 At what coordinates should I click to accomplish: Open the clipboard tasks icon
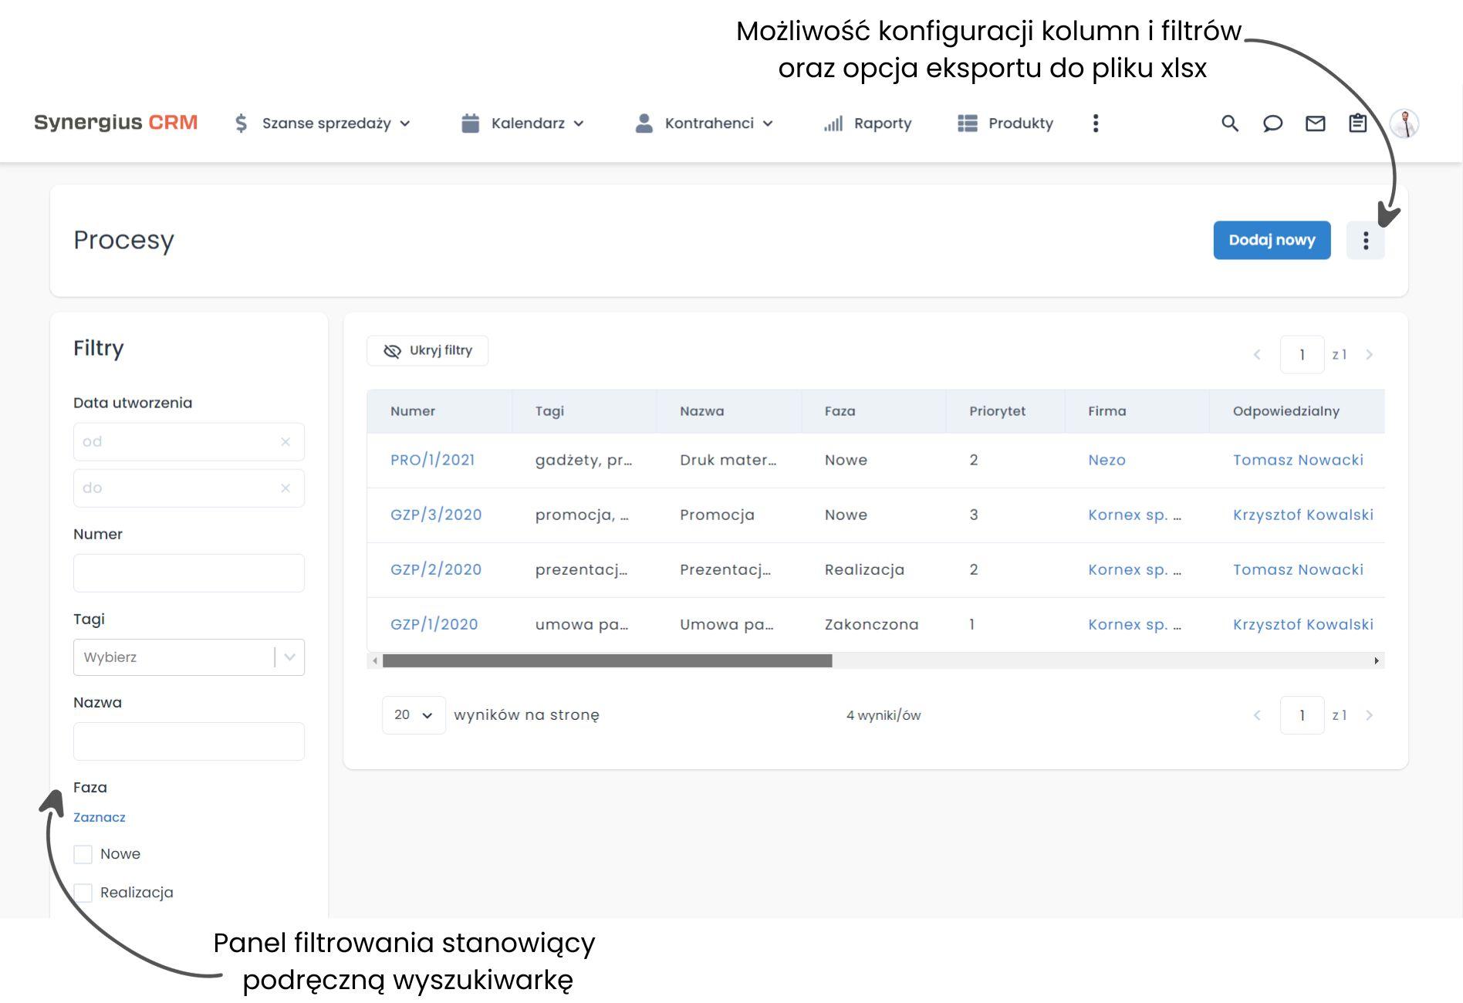click(x=1357, y=123)
